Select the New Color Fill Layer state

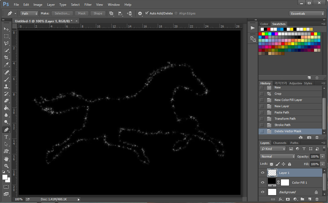290,100
